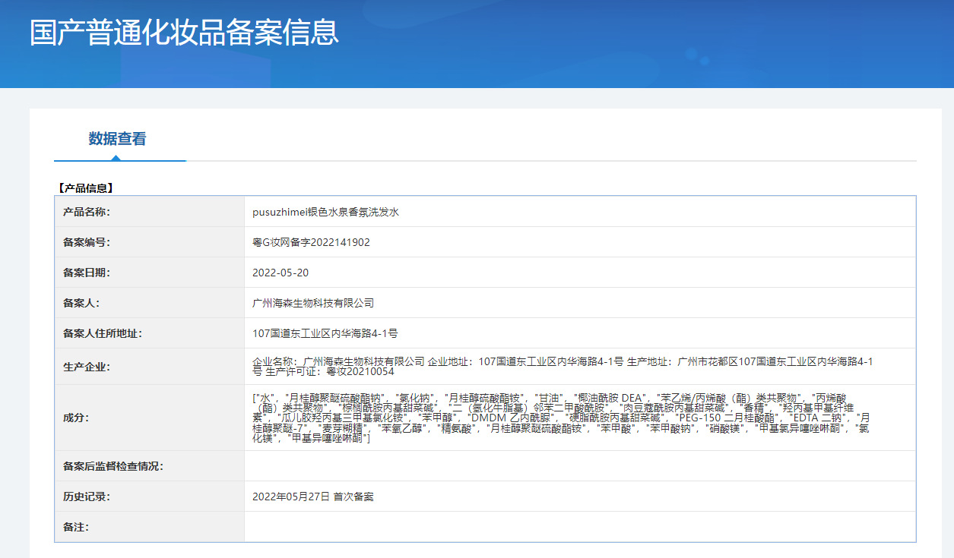Click the 备案后监督检查情况 row label
This screenshot has width=954, height=558.
[x=113, y=466]
